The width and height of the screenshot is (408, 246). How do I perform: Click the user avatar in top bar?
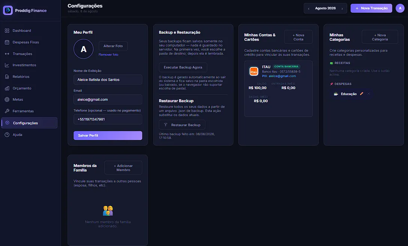coord(400,8)
